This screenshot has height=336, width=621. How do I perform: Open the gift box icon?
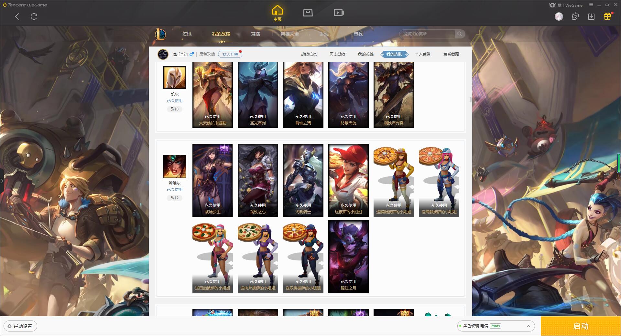point(607,16)
